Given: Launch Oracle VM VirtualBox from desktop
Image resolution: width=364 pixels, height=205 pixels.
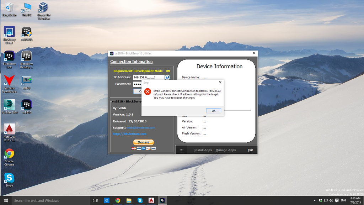Looking at the screenshot, I should pyautogui.click(x=44, y=11).
